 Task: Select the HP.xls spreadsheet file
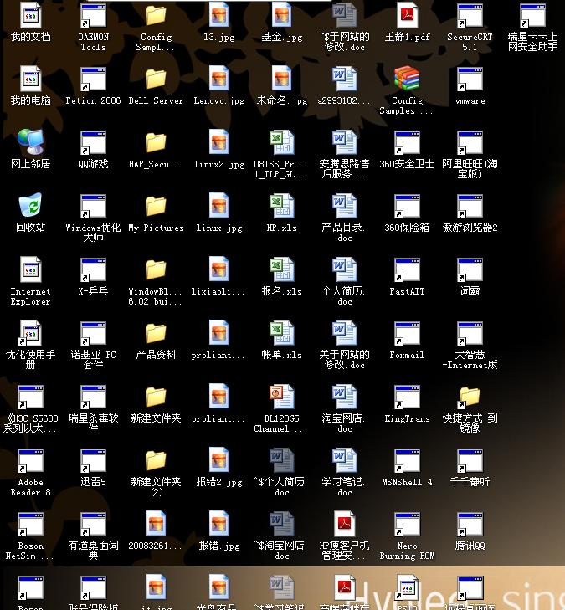(281, 207)
